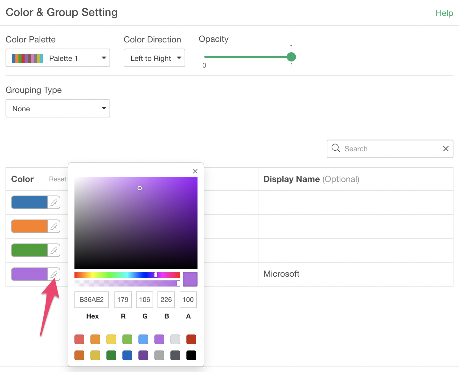Click the current color preview swatch in the picker
Image resolution: width=459 pixels, height=372 pixels.
[190, 279]
